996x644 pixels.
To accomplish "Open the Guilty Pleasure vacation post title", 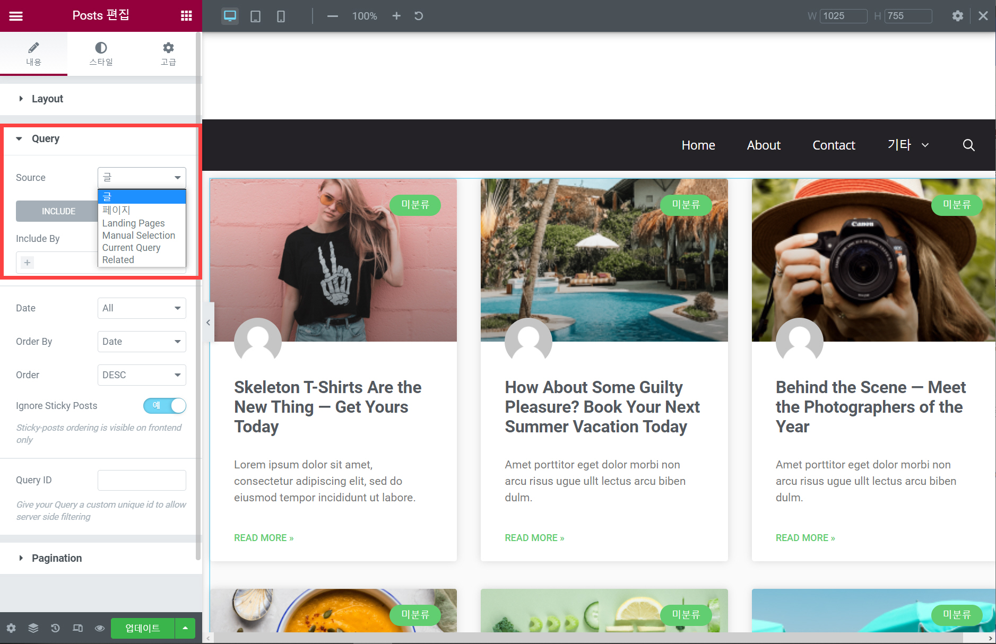I will point(602,407).
